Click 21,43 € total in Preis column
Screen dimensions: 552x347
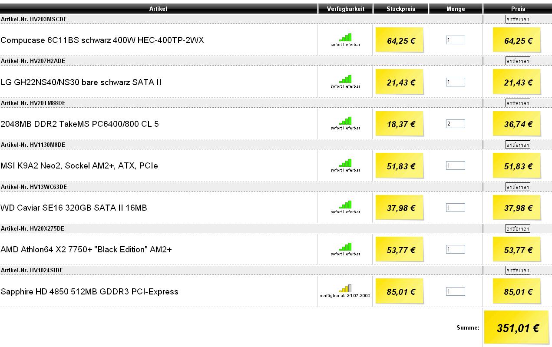pyautogui.click(x=517, y=82)
